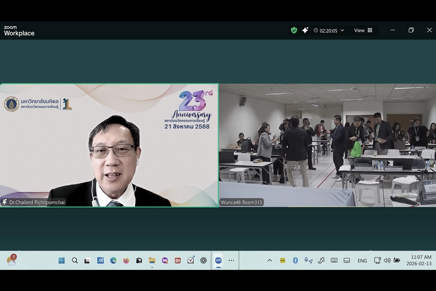Click the green encryption shield icon
The image size is (436, 291).
click(x=294, y=31)
